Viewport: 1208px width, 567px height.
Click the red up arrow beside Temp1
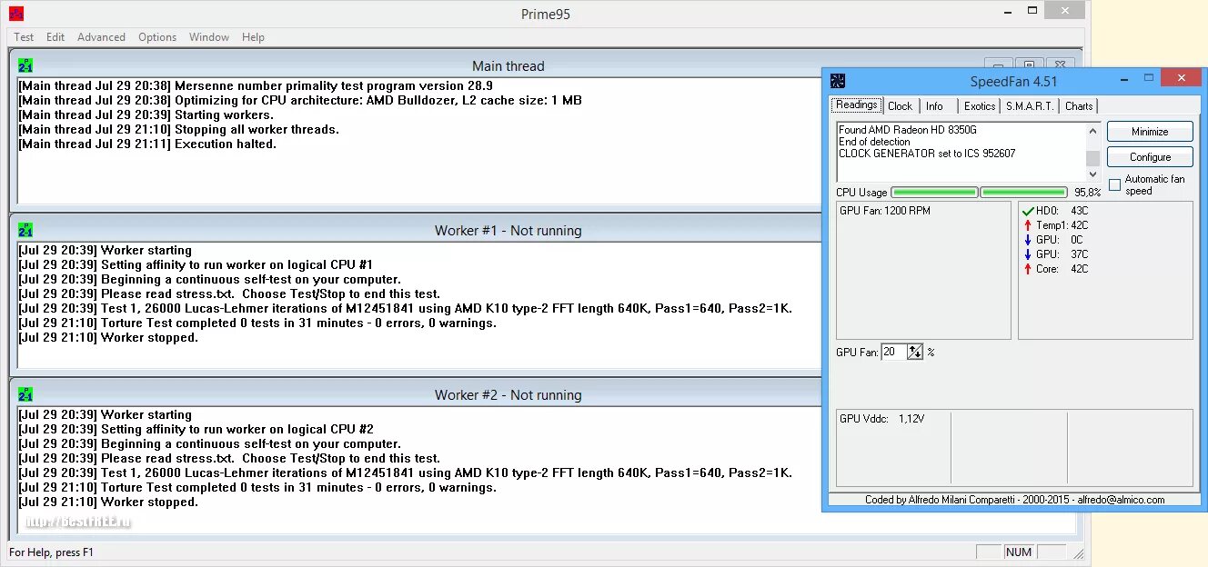click(1028, 225)
